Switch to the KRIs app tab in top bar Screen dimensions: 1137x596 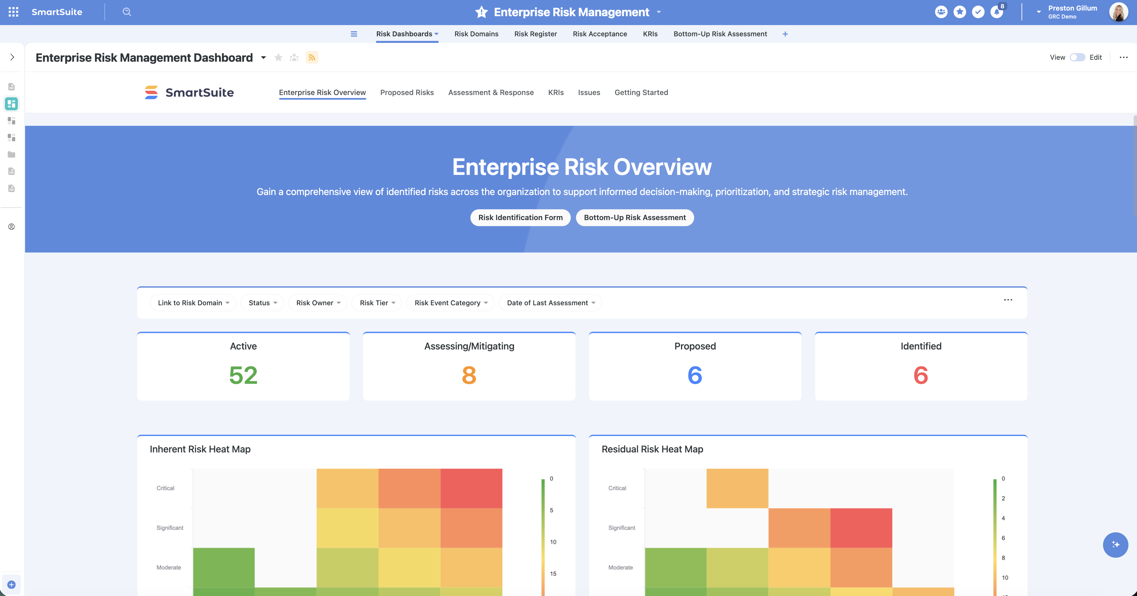pyautogui.click(x=650, y=34)
